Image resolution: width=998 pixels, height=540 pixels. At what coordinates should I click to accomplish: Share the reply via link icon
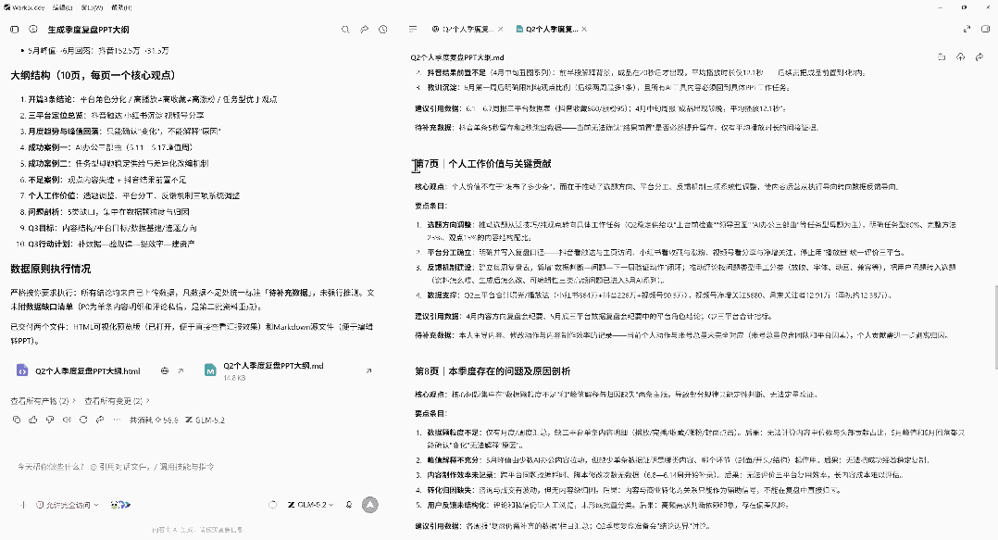[x=100, y=420]
